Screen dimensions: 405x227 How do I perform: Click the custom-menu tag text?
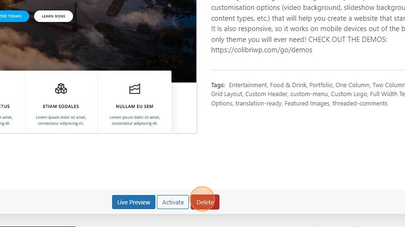[309, 94]
